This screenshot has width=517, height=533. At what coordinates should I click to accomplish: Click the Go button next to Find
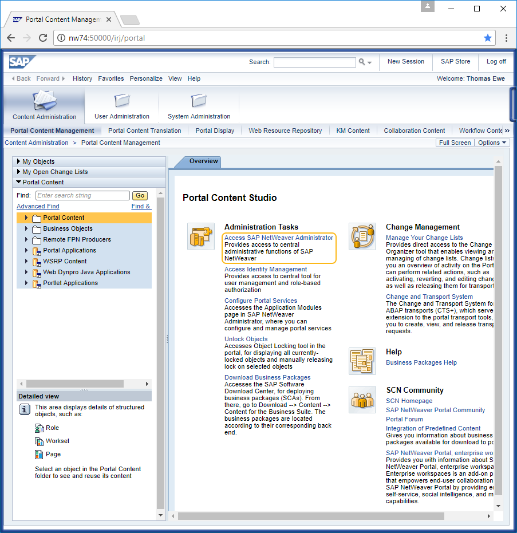pyautogui.click(x=140, y=195)
